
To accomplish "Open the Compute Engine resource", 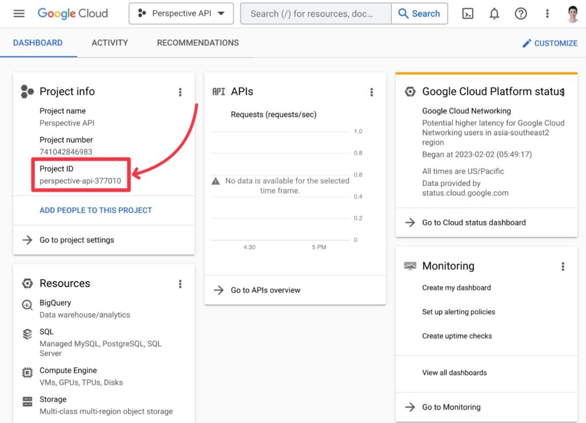I will (x=68, y=370).
